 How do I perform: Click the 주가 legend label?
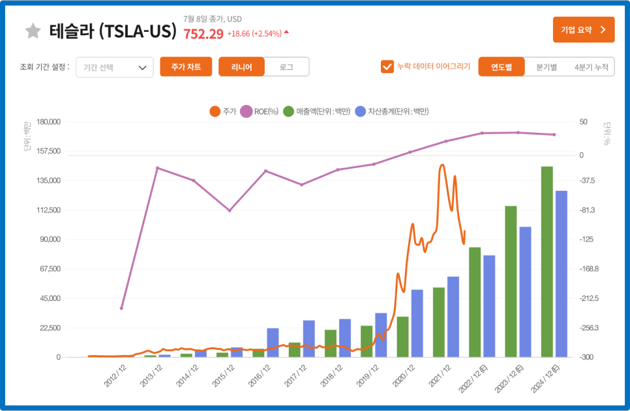pos(230,111)
